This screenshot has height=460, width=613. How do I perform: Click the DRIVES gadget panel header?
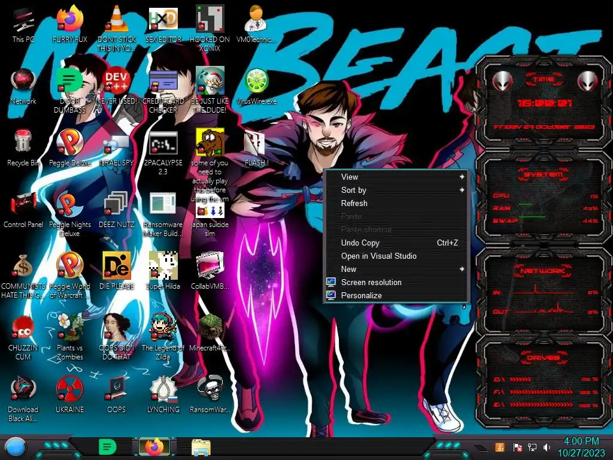(x=543, y=358)
